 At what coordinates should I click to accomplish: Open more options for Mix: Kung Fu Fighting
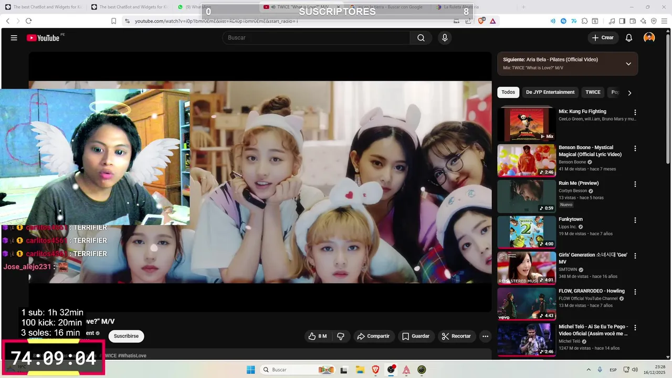click(635, 112)
